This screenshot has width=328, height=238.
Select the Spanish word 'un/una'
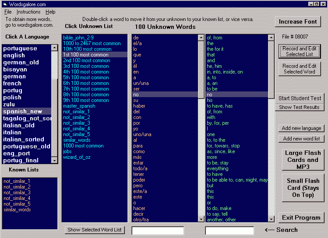pyautogui.click(x=165, y=83)
